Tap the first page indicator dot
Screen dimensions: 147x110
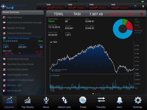[x=93, y=94]
